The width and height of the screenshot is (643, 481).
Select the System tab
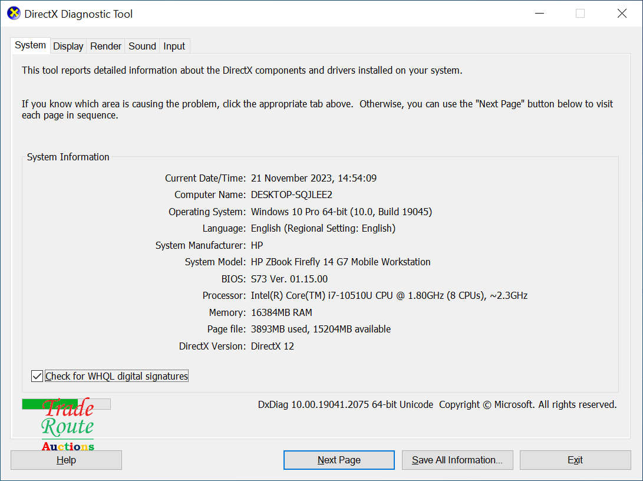[x=30, y=45]
